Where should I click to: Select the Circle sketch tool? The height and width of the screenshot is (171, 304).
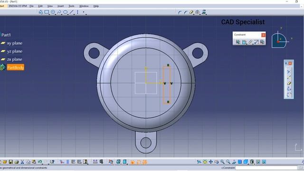click(x=53, y=12)
